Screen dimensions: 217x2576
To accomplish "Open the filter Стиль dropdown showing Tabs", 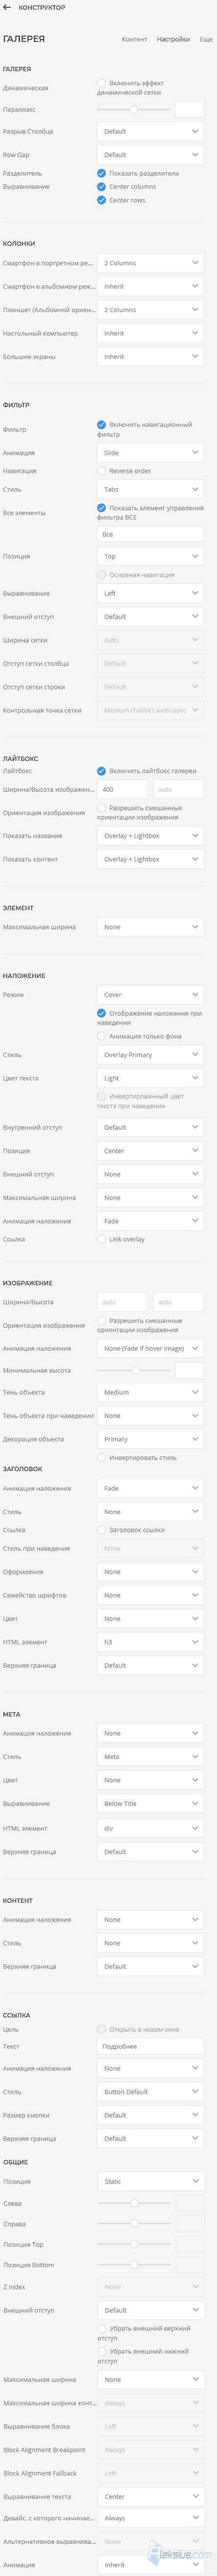I will pyautogui.click(x=150, y=489).
